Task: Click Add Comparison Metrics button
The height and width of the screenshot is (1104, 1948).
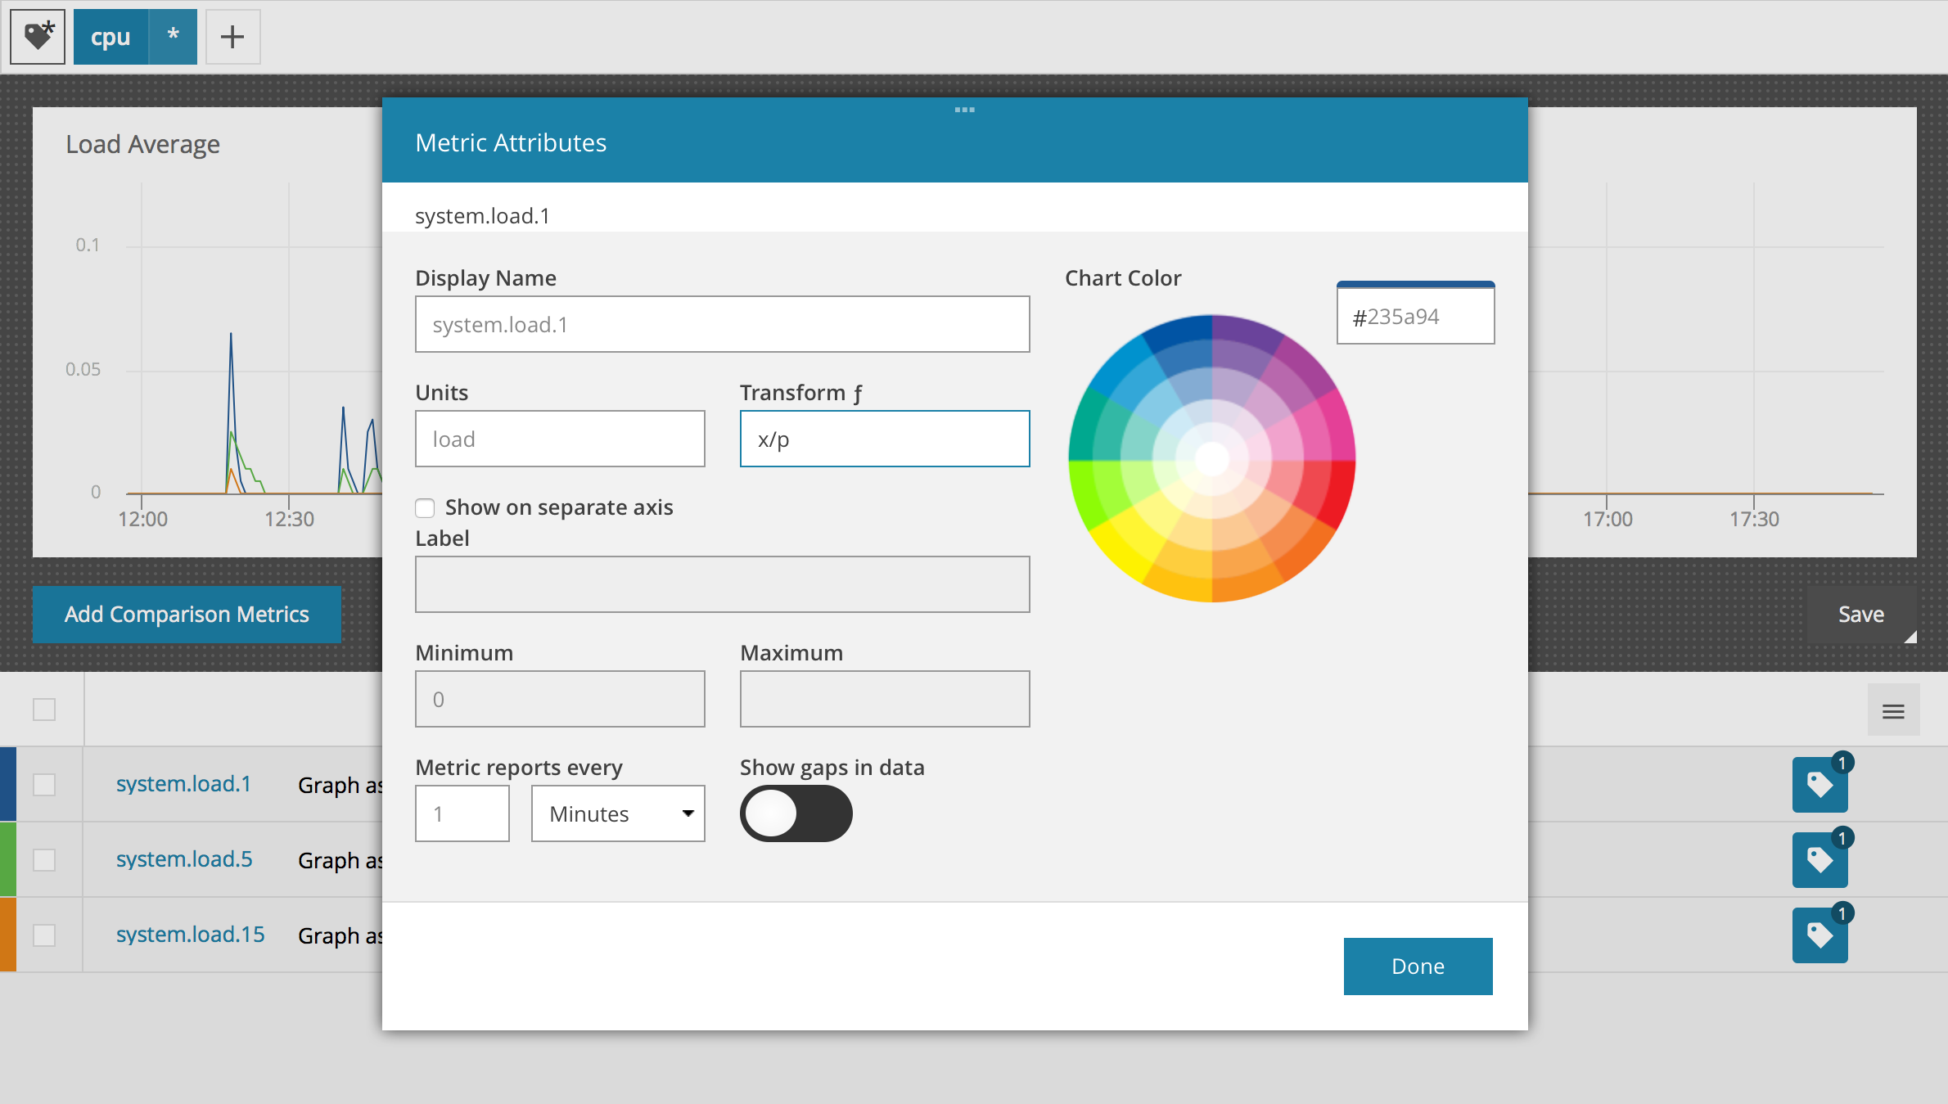Action: pyautogui.click(x=187, y=615)
